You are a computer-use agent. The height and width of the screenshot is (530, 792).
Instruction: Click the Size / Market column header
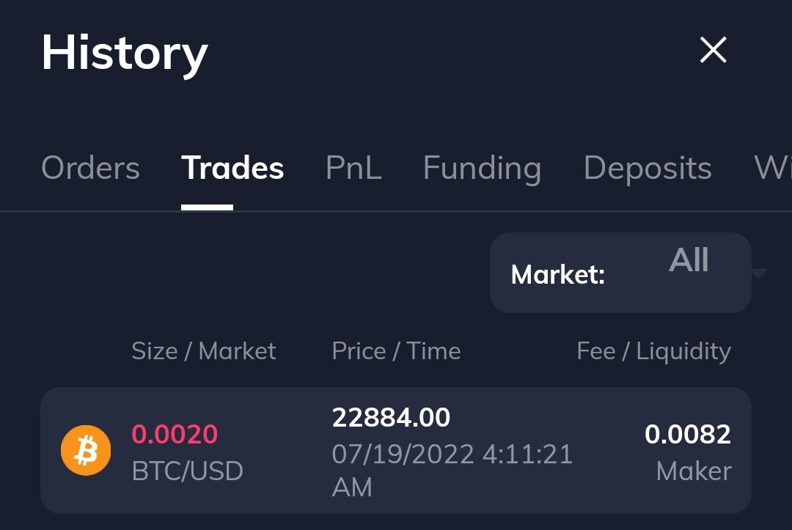tap(204, 351)
